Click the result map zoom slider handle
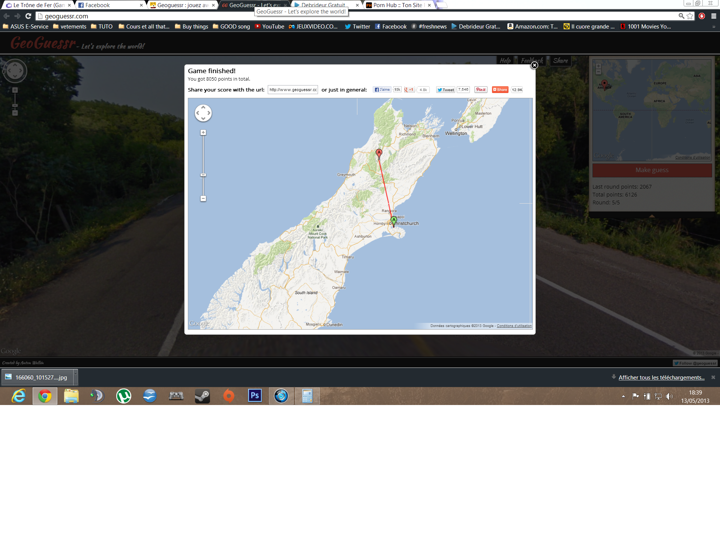The width and height of the screenshot is (720, 555). pyautogui.click(x=203, y=175)
